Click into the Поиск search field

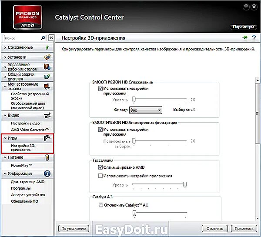[x=22, y=38]
